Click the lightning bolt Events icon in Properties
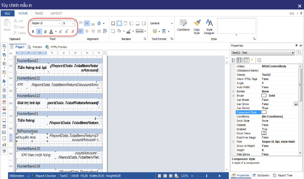This screenshot has width=304, height=179. pos(252,60)
